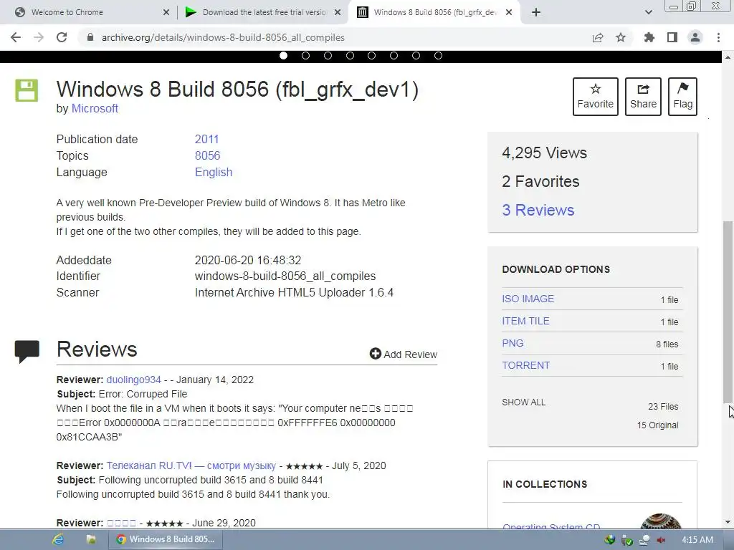Image resolution: width=734 pixels, height=550 pixels.
Task: Click Add Review plus icon link
Action: (x=404, y=354)
